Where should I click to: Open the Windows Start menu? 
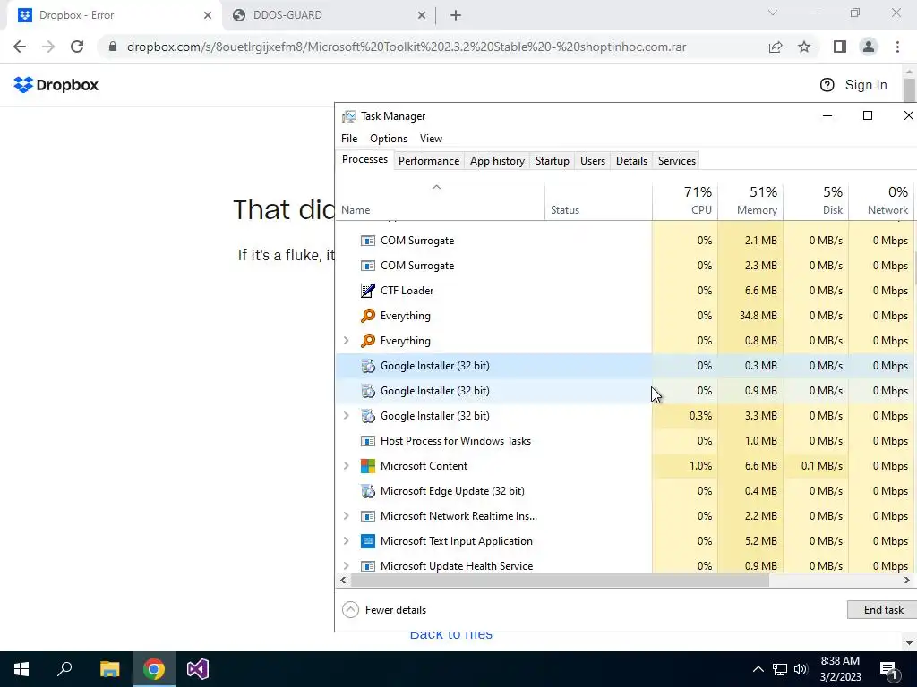tap(21, 669)
